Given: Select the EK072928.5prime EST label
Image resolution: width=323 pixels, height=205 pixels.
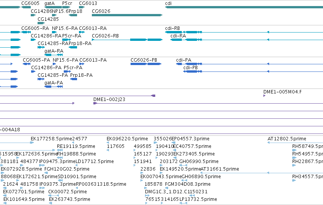Looking at the screenshot, I should tap(21, 169).
